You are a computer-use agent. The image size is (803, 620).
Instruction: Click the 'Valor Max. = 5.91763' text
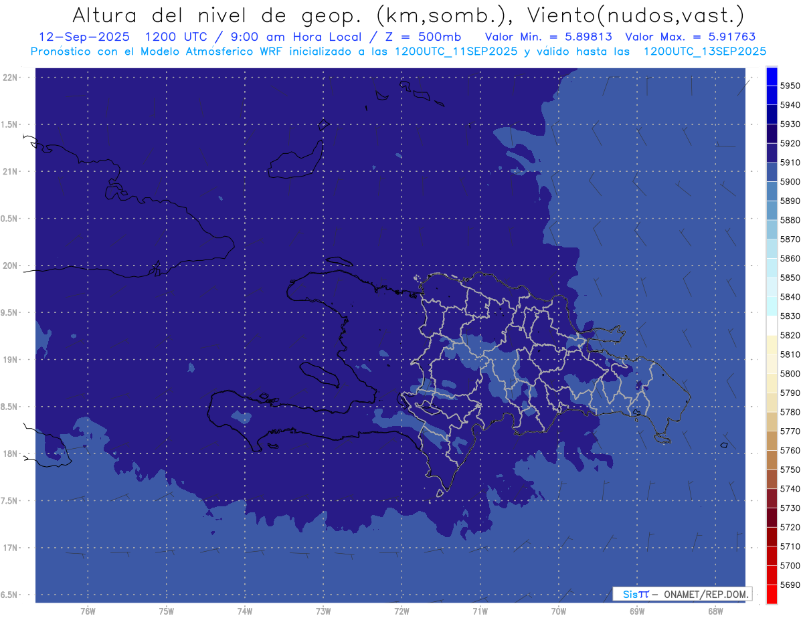click(690, 37)
